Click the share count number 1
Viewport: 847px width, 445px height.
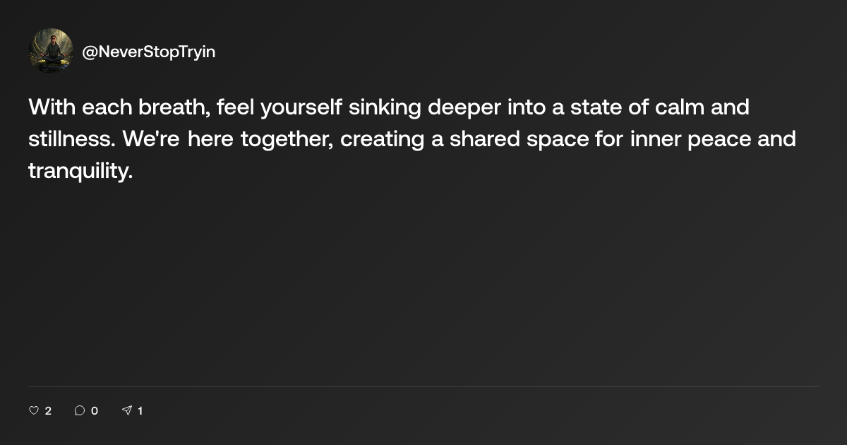coord(140,410)
